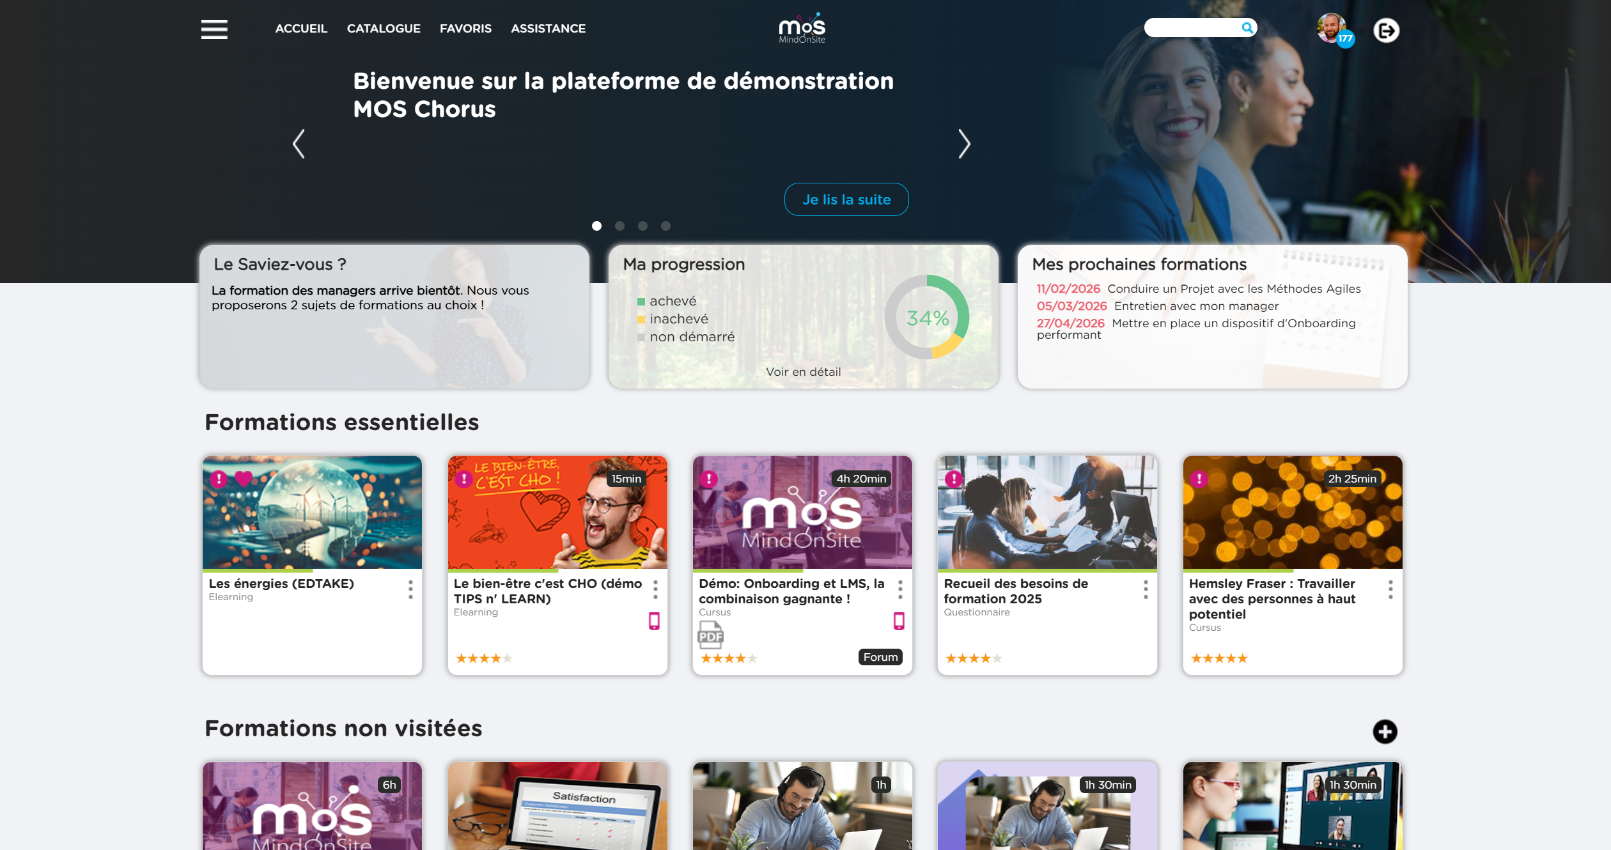The width and height of the screenshot is (1611, 850).
Task: Select the second carousel dot
Action: click(619, 226)
